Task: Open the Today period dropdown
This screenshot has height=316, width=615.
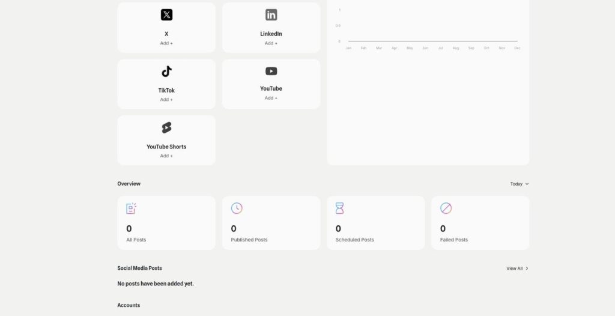Action: pos(520,184)
